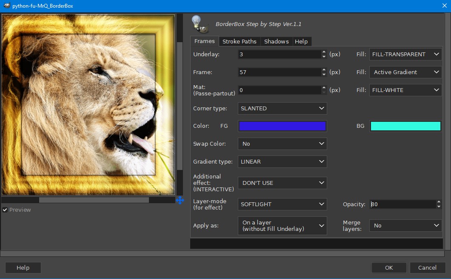
Task: Decrease Underlay value with down arrow
Action: pyautogui.click(x=324, y=57)
